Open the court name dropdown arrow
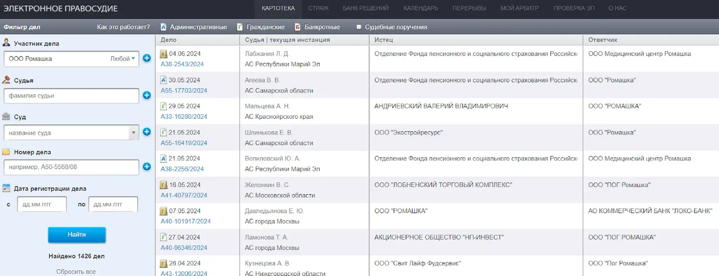This screenshot has width=719, height=276. [x=133, y=133]
